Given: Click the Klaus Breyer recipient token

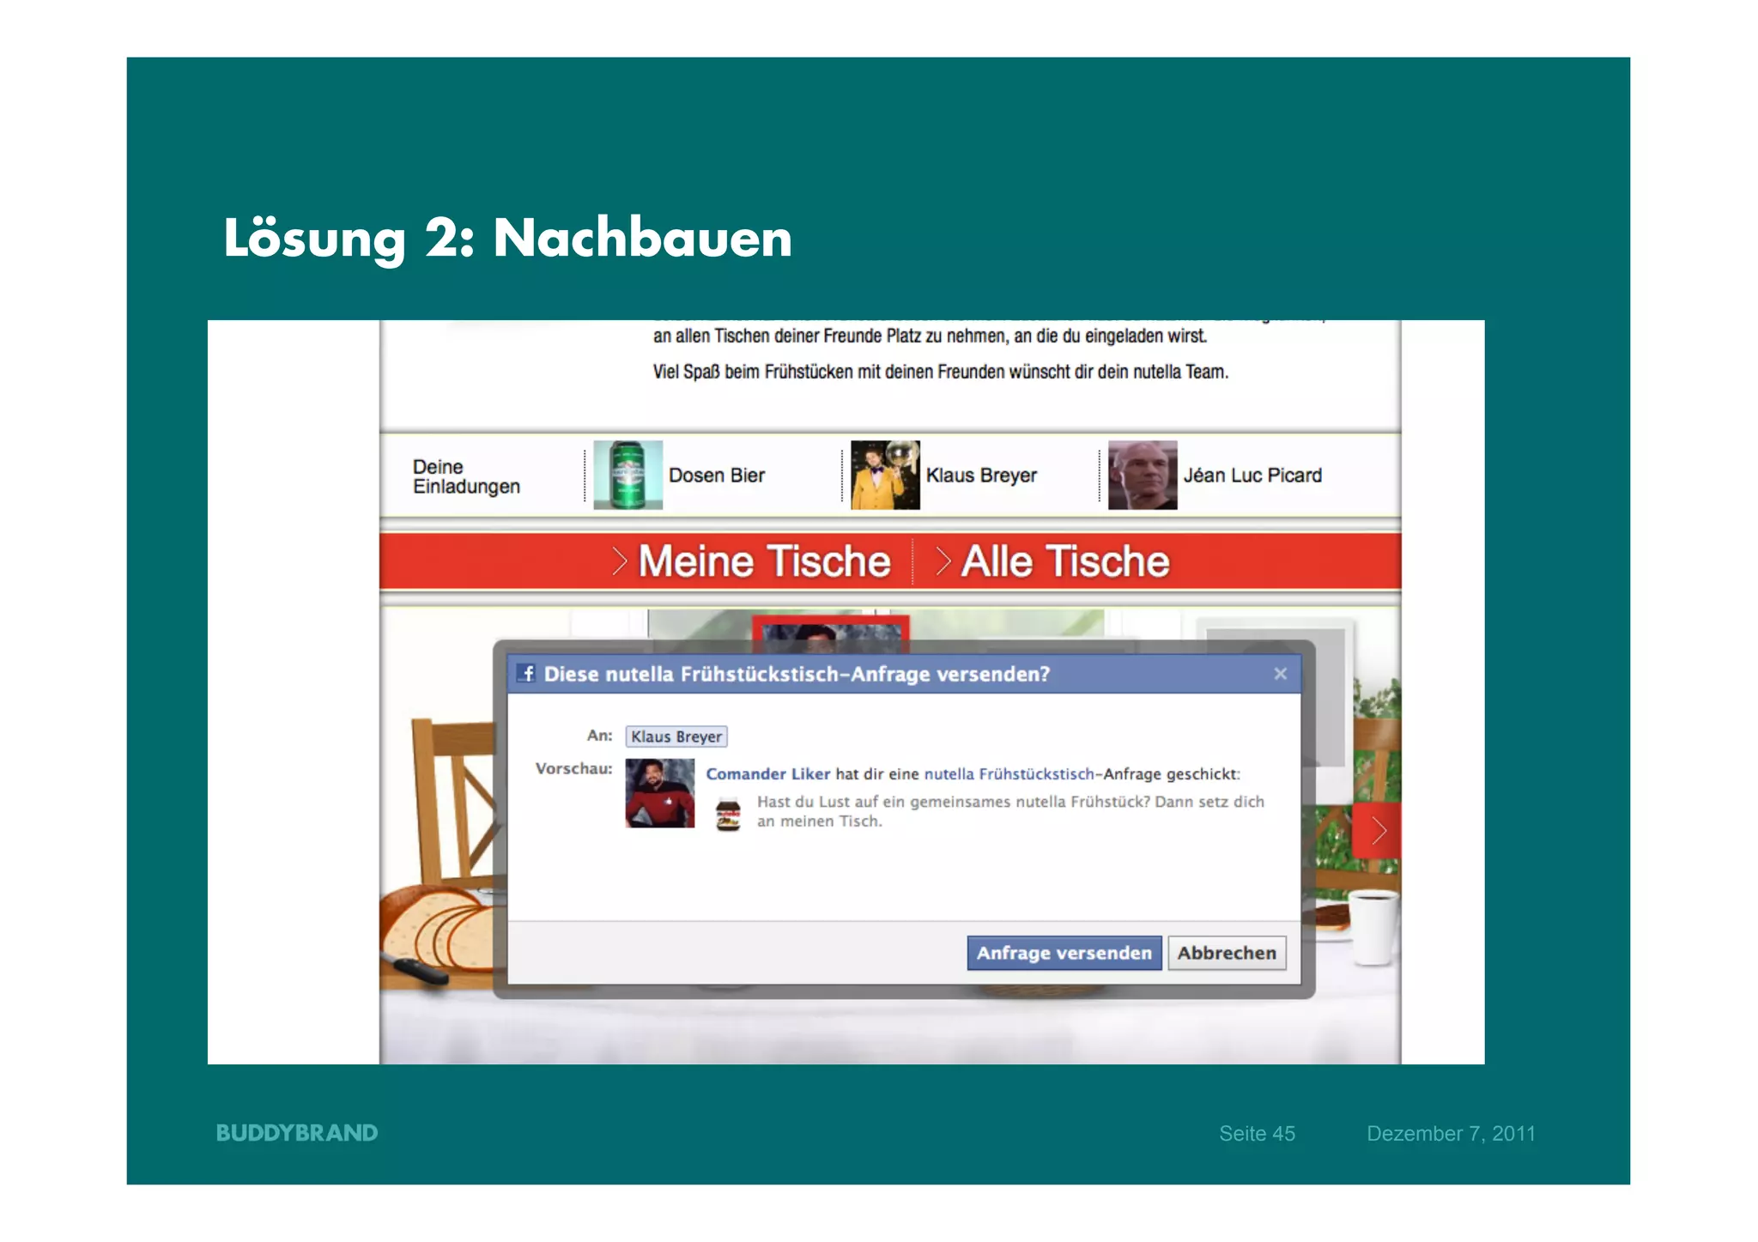Looking at the screenshot, I should pyautogui.click(x=676, y=736).
